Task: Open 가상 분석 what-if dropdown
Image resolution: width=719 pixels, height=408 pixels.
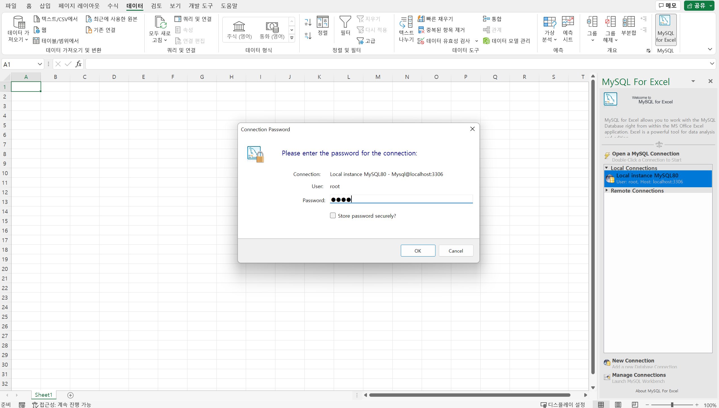Action: coord(549,29)
